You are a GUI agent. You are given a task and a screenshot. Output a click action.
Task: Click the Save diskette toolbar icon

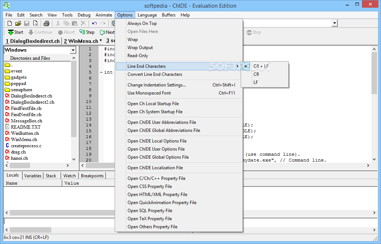point(27,23)
